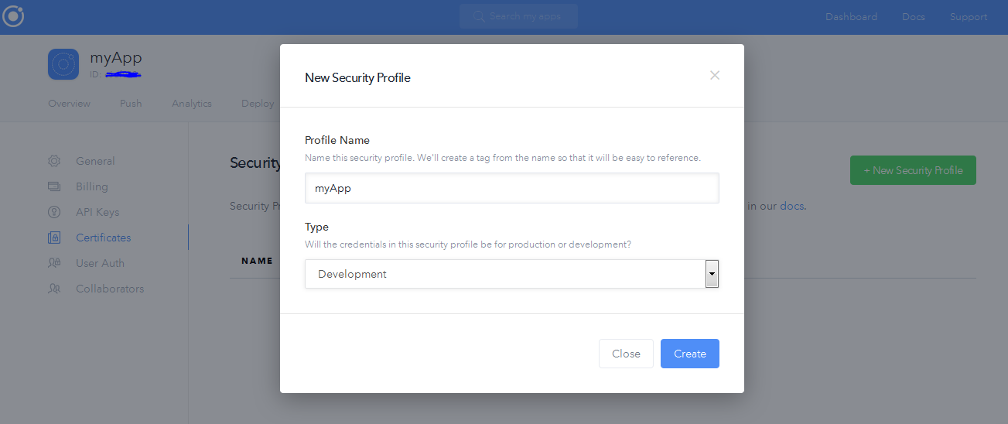1008x424 pixels.
Task: Click the General gear icon
Action: pyautogui.click(x=54, y=161)
